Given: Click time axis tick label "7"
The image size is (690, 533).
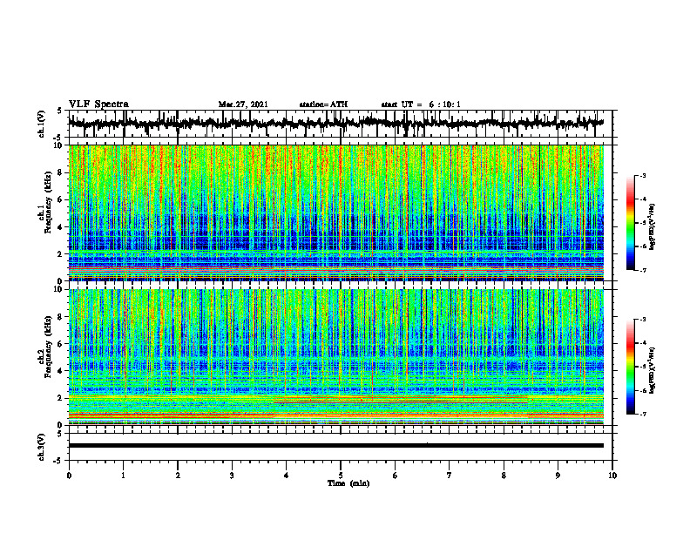Looking at the screenshot, I should pos(450,476).
